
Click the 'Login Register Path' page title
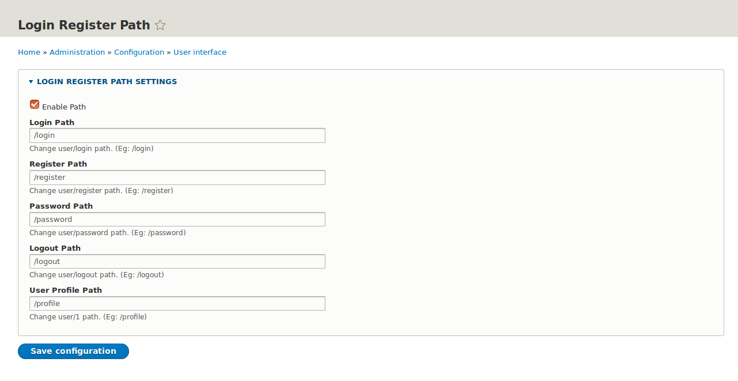click(84, 25)
